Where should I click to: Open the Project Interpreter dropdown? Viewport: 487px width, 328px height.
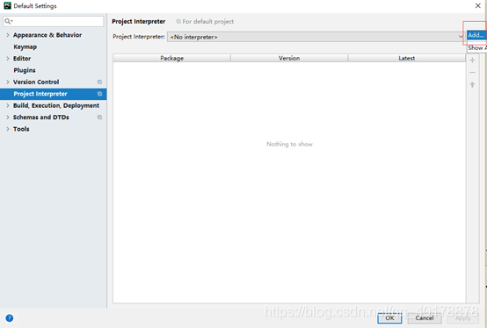(316, 37)
